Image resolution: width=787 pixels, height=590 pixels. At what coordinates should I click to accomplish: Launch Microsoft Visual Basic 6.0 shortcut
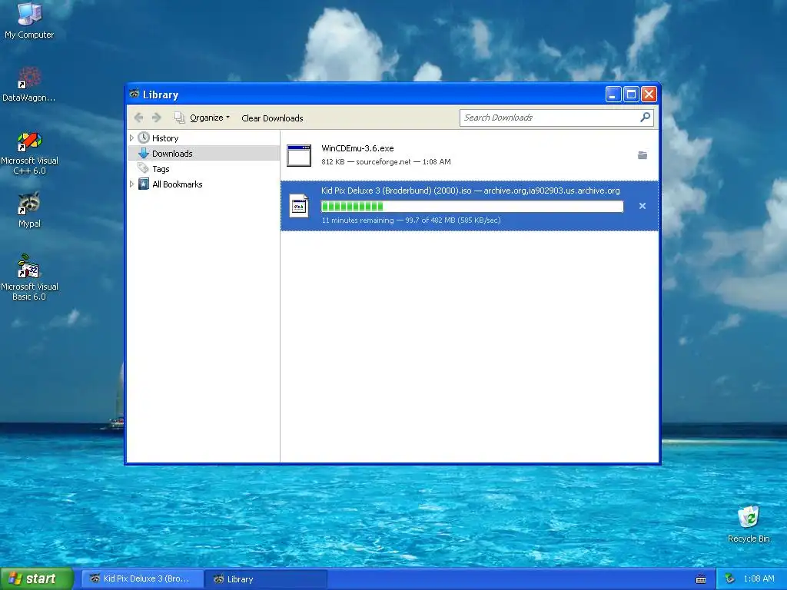(29, 278)
